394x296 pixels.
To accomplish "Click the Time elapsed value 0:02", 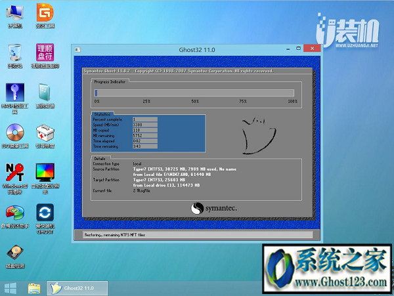I will click(145, 141).
